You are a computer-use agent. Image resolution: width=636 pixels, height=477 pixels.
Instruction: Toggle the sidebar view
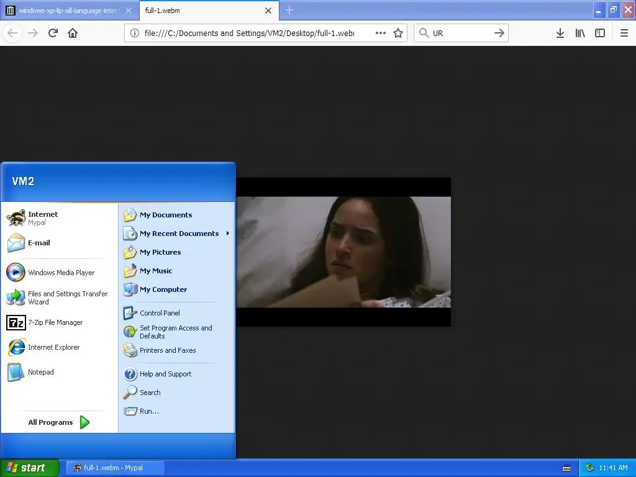(600, 34)
